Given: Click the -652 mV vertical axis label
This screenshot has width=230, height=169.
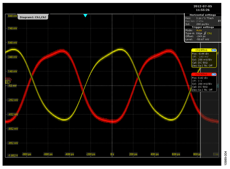Looking at the screenshot, I should pyautogui.click(x=13, y=129).
